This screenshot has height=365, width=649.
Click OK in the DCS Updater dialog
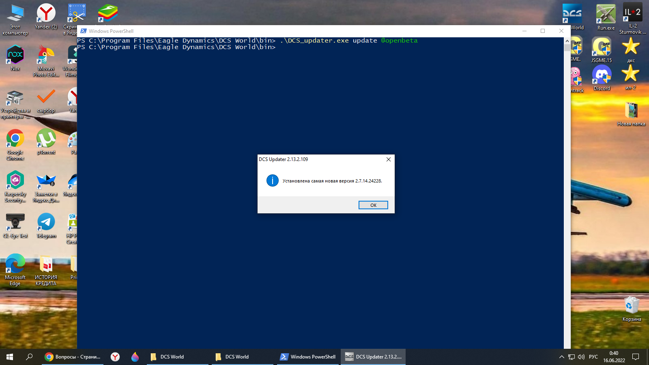(373, 205)
